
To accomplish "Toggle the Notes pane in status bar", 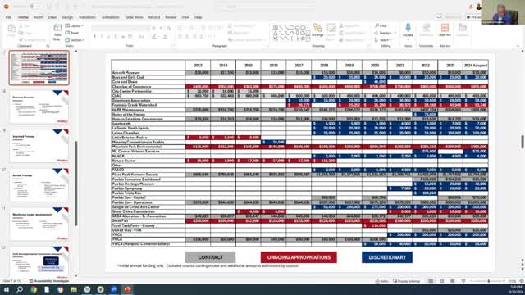I will point(381,281).
